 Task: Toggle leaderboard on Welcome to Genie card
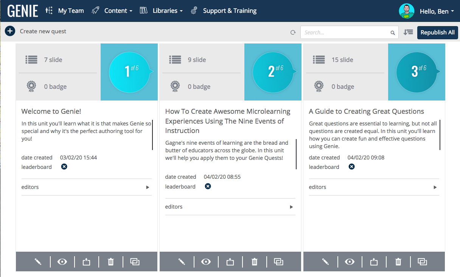(64, 167)
